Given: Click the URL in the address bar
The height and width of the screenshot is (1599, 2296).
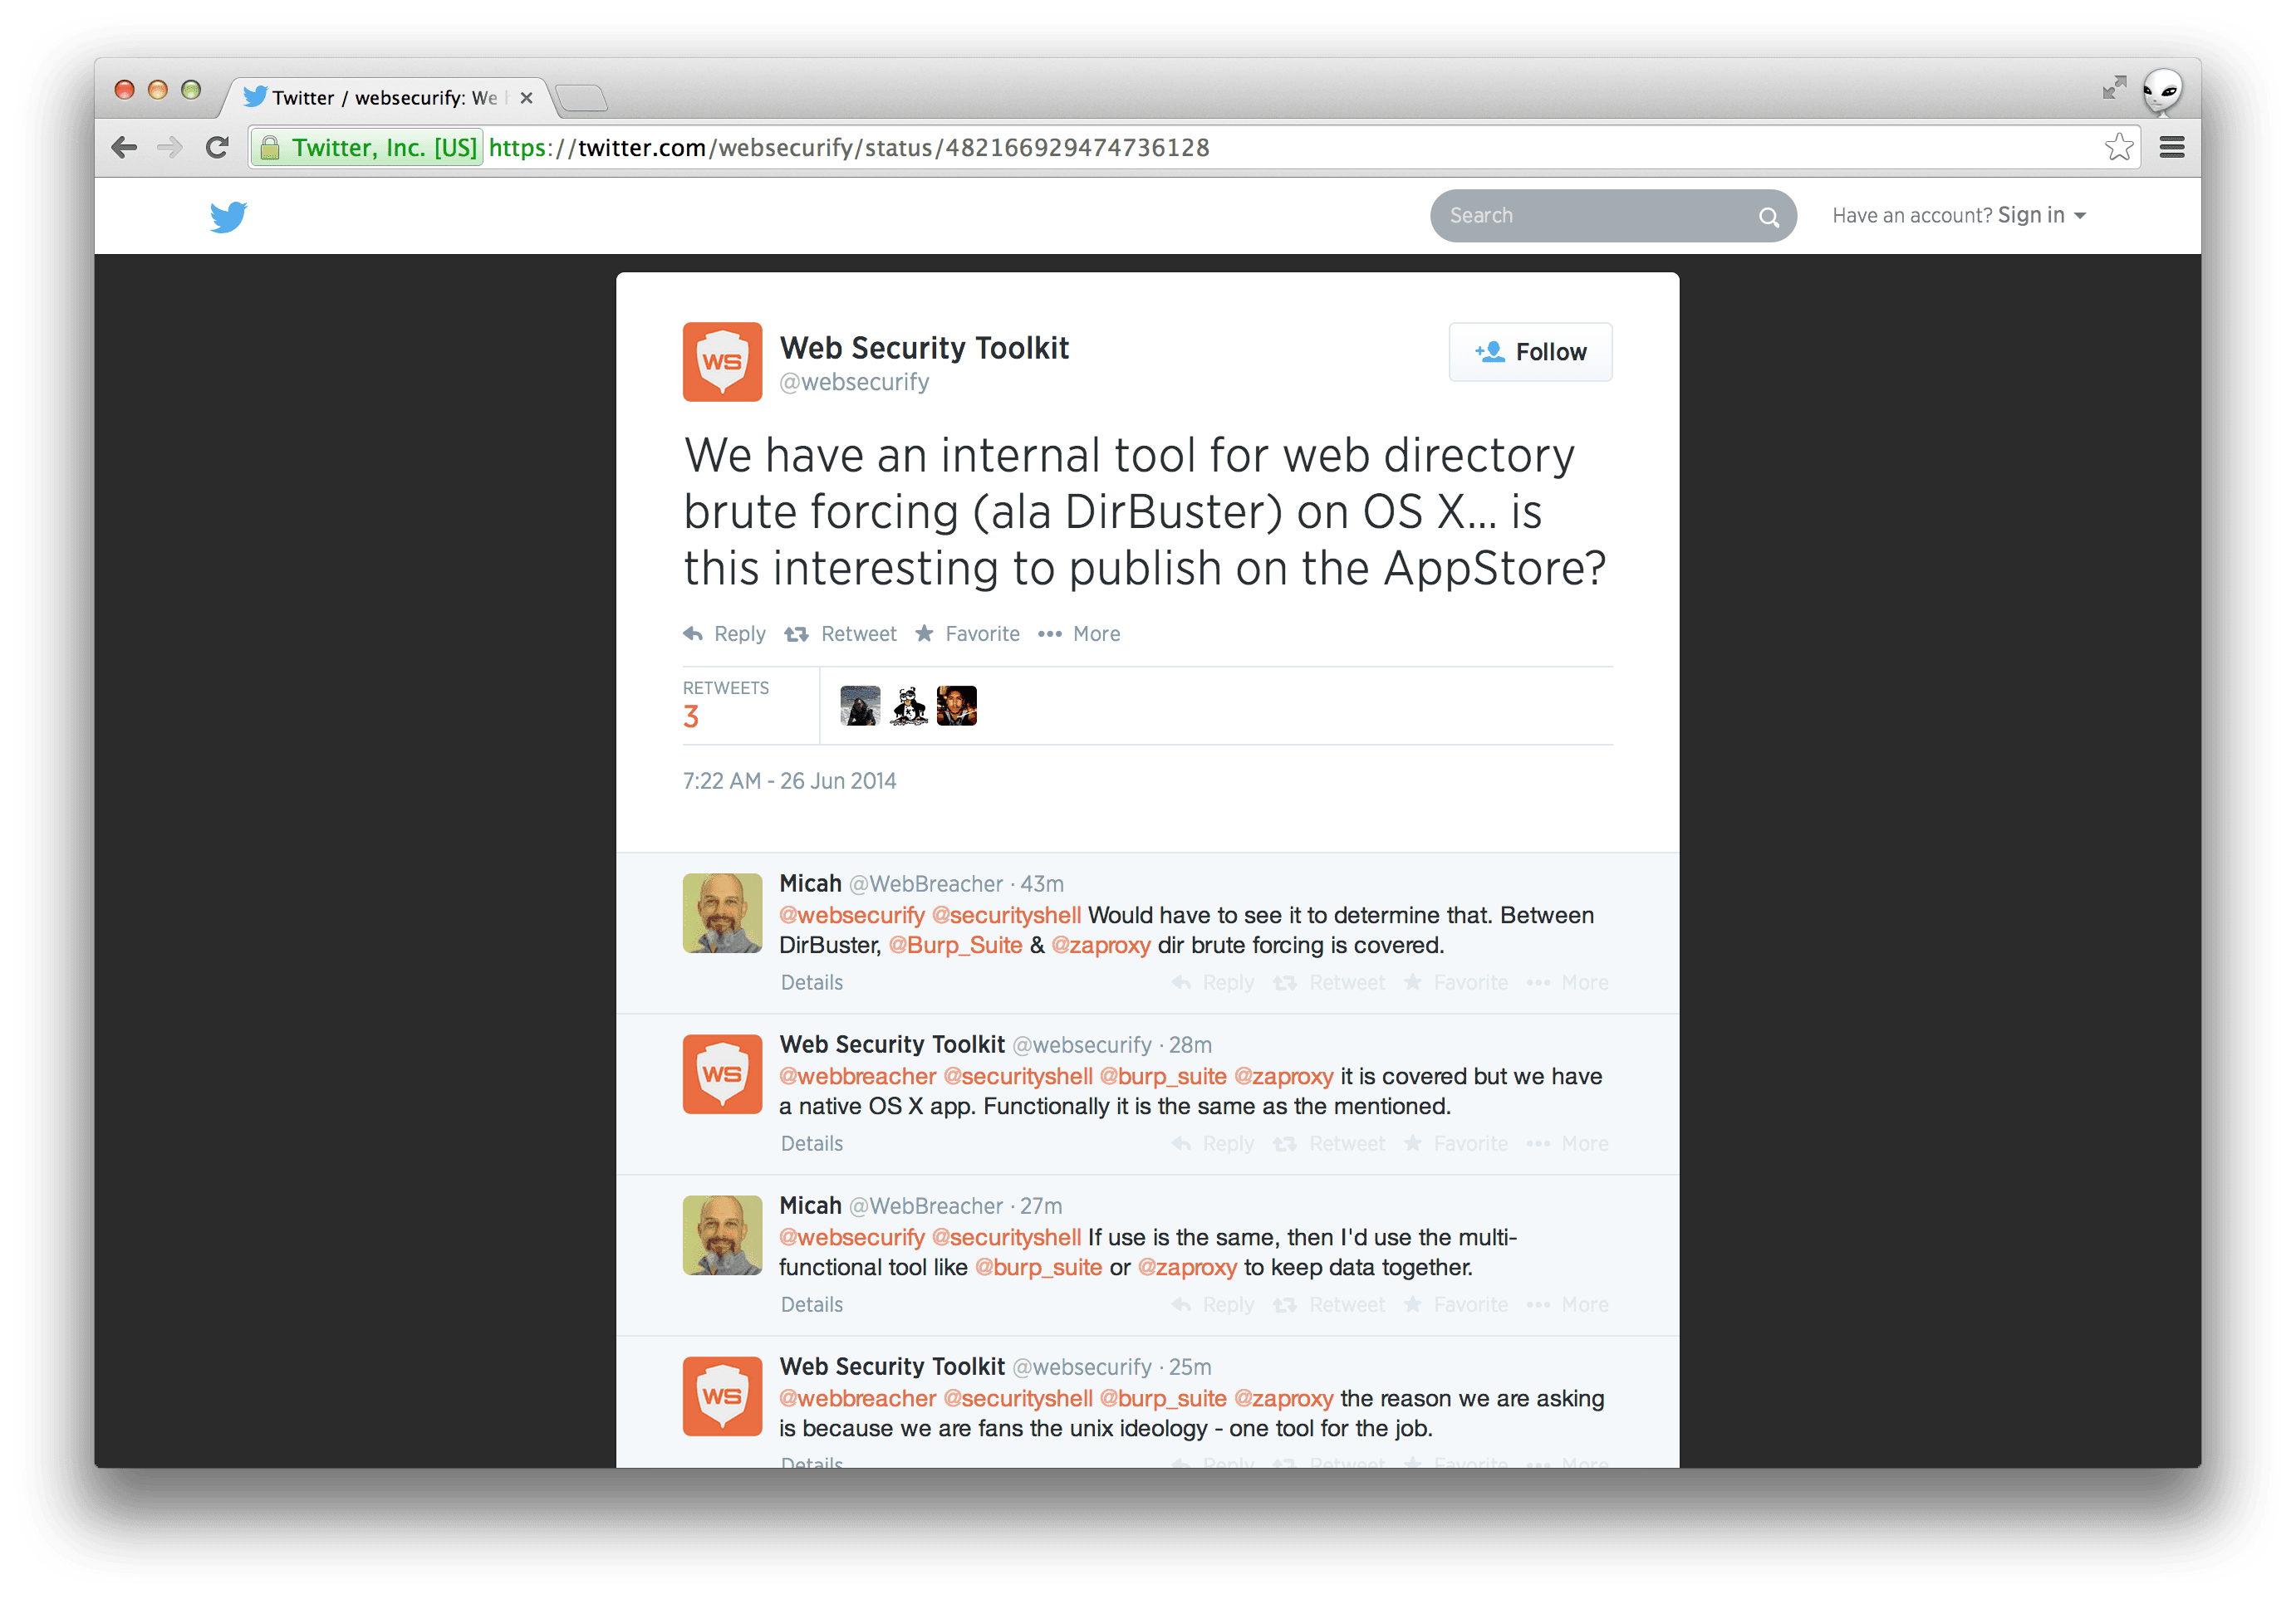Looking at the screenshot, I should point(849,148).
